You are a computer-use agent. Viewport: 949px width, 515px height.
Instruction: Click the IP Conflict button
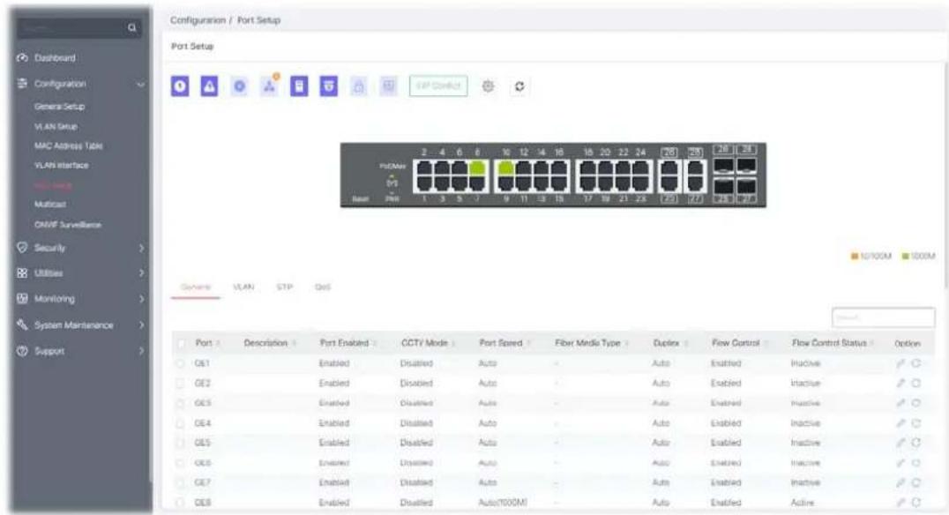[438, 86]
